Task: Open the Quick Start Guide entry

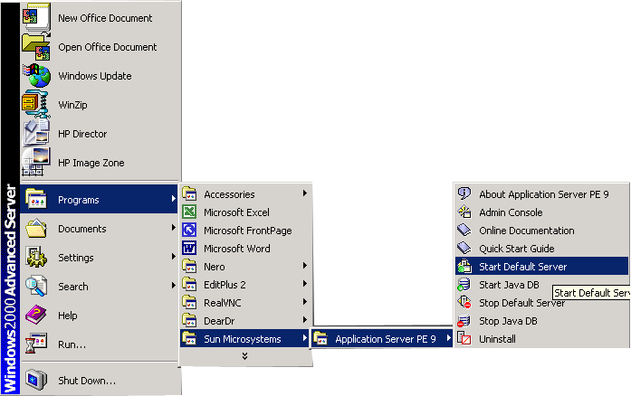Action: (x=516, y=249)
